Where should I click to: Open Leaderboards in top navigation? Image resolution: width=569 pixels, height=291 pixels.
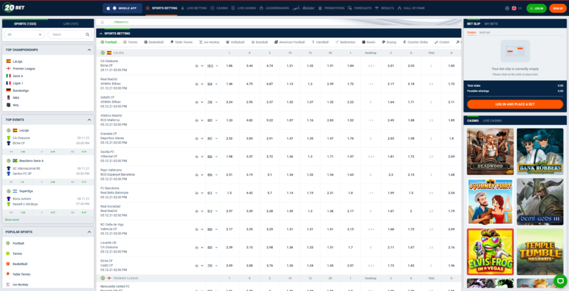click(274, 8)
